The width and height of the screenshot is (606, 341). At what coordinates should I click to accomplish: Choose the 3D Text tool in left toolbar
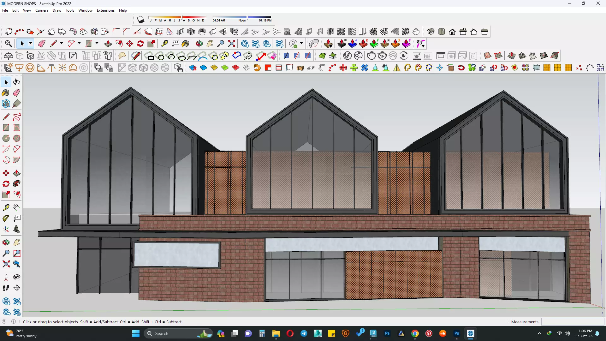click(x=17, y=229)
